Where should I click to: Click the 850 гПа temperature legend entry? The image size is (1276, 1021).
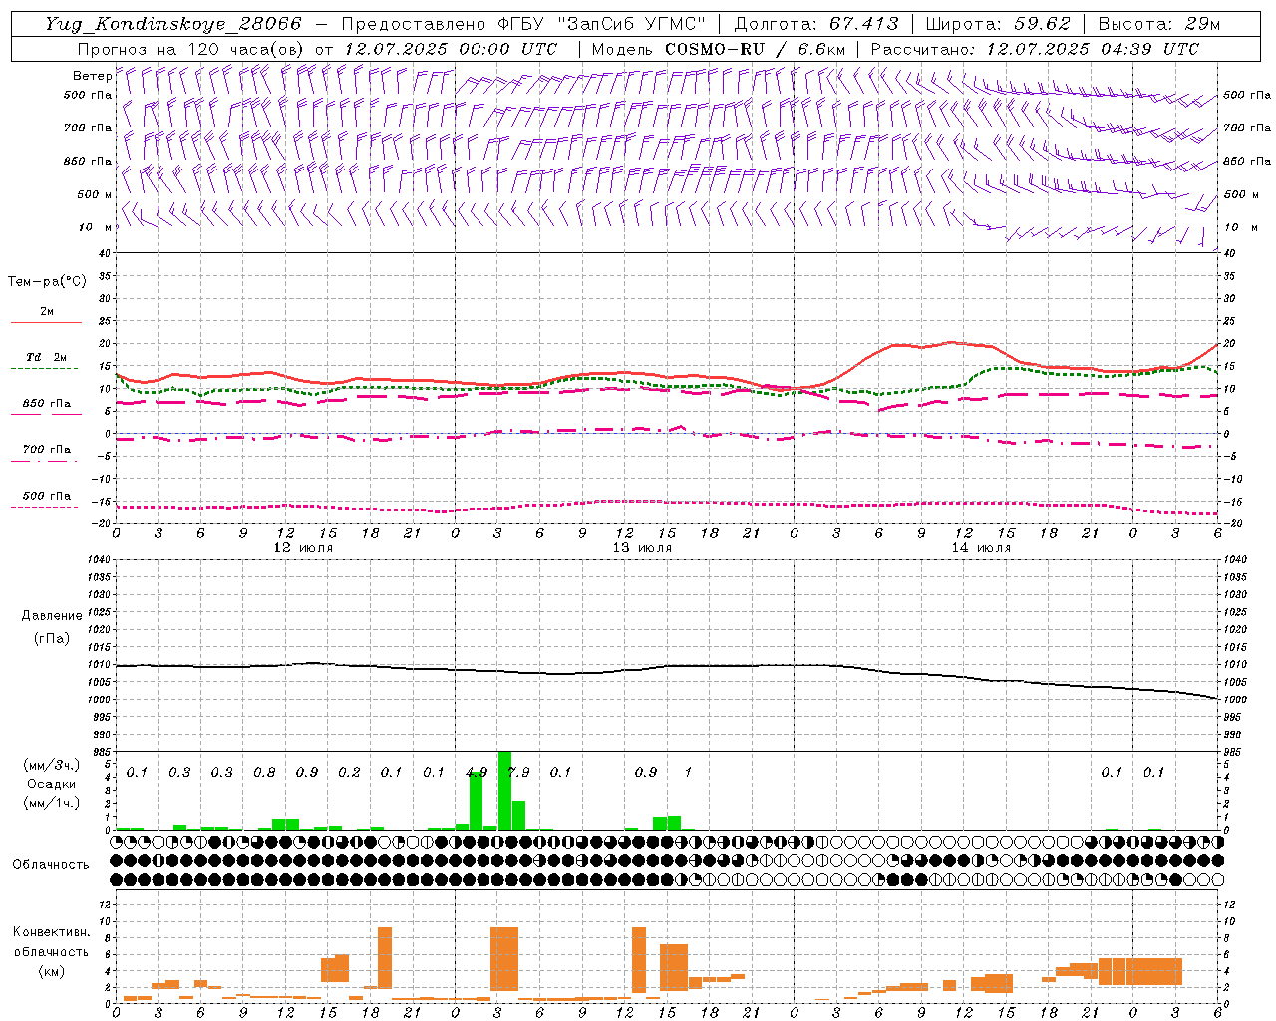tap(47, 404)
